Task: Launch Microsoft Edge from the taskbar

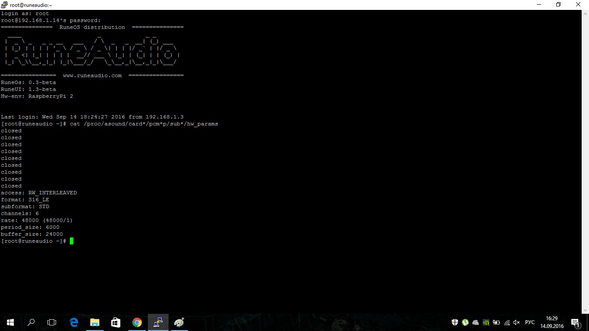Action: (x=74, y=322)
